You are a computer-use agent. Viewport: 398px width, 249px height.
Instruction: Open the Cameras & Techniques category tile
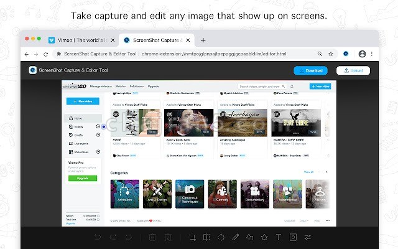(190, 194)
